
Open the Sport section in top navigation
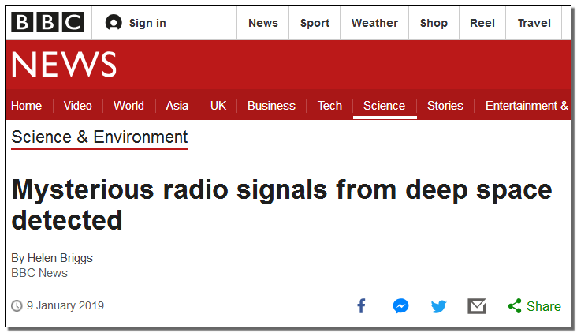pos(315,23)
